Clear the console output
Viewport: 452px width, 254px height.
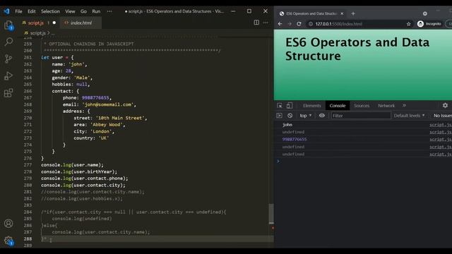290,116
